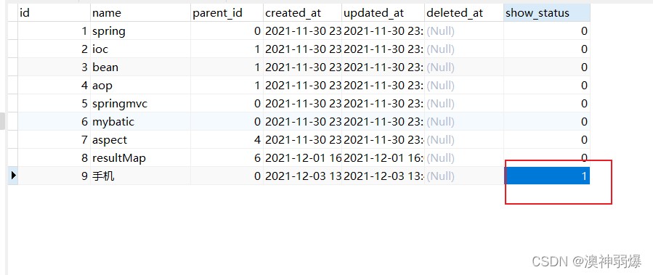Select the name cell containing resultMap
This screenshot has height=275, width=653.
[x=140, y=157]
